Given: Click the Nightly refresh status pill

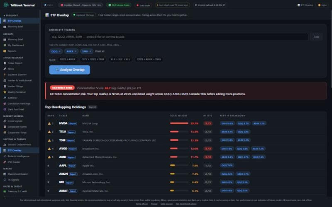Looking at the screenshot, I should coord(210,5).
